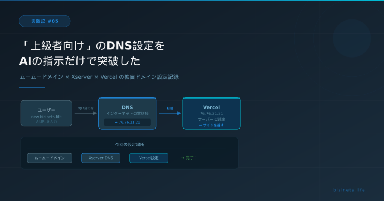This screenshot has height=201, width=384.
Task: Select the DNS box heading
Action: [x=127, y=107]
